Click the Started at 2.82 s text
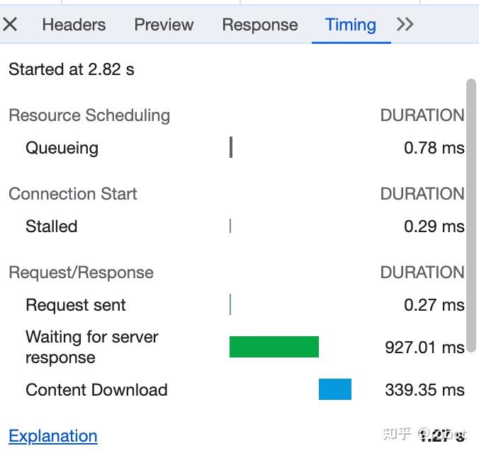The height and width of the screenshot is (453, 479). pyautogui.click(x=71, y=69)
